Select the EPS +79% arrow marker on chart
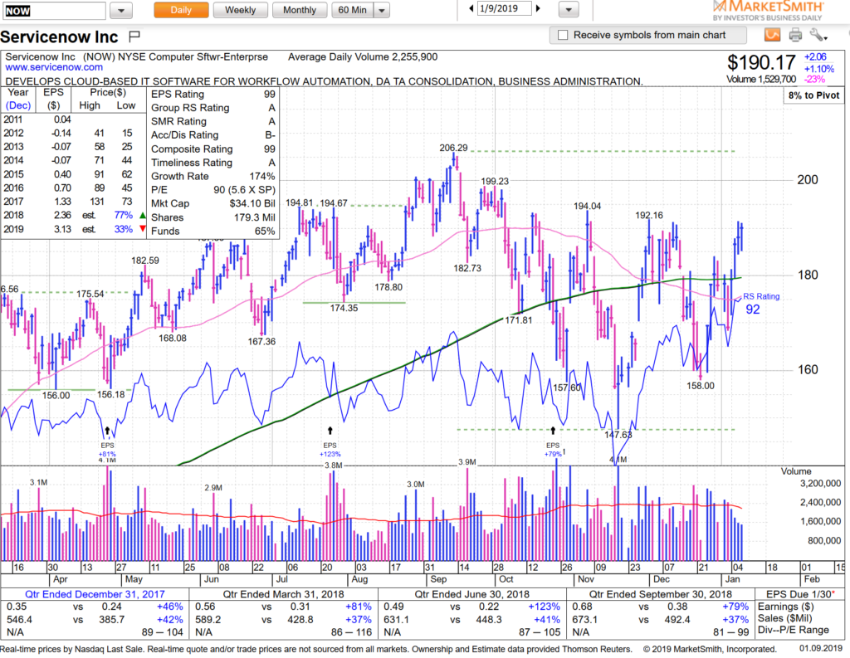850x658 pixels. click(x=553, y=431)
